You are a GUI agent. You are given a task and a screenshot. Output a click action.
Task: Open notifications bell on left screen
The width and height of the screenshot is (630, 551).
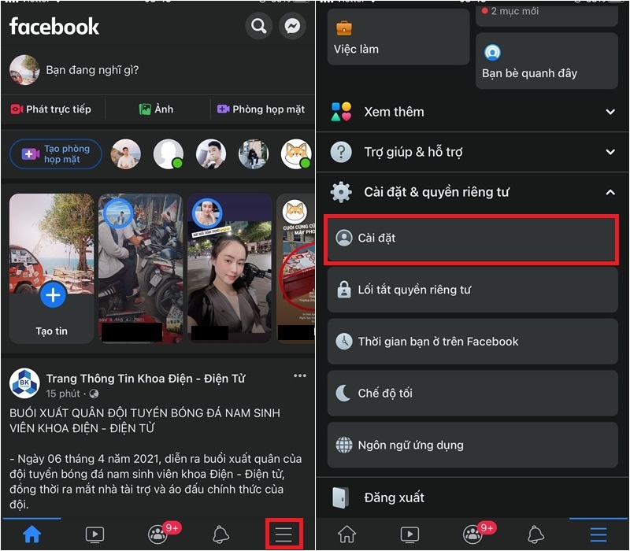point(221,534)
